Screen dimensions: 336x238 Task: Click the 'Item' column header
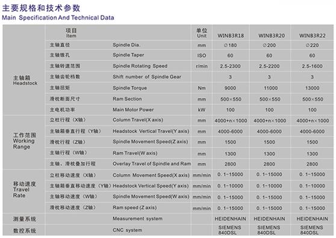(x=71, y=36)
